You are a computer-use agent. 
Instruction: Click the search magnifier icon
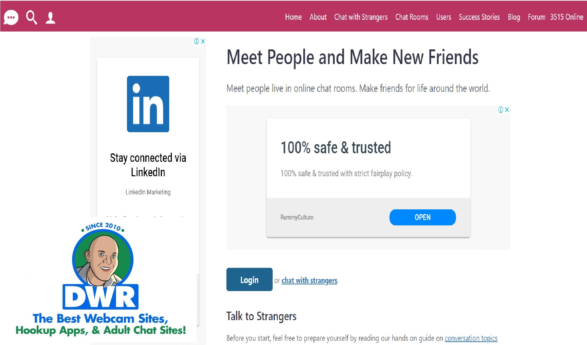[x=32, y=17]
